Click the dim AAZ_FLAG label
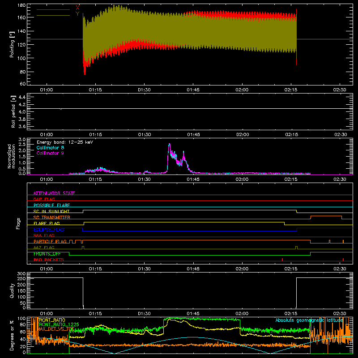The height and width of the screenshot is (358, 358). click(44, 247)
